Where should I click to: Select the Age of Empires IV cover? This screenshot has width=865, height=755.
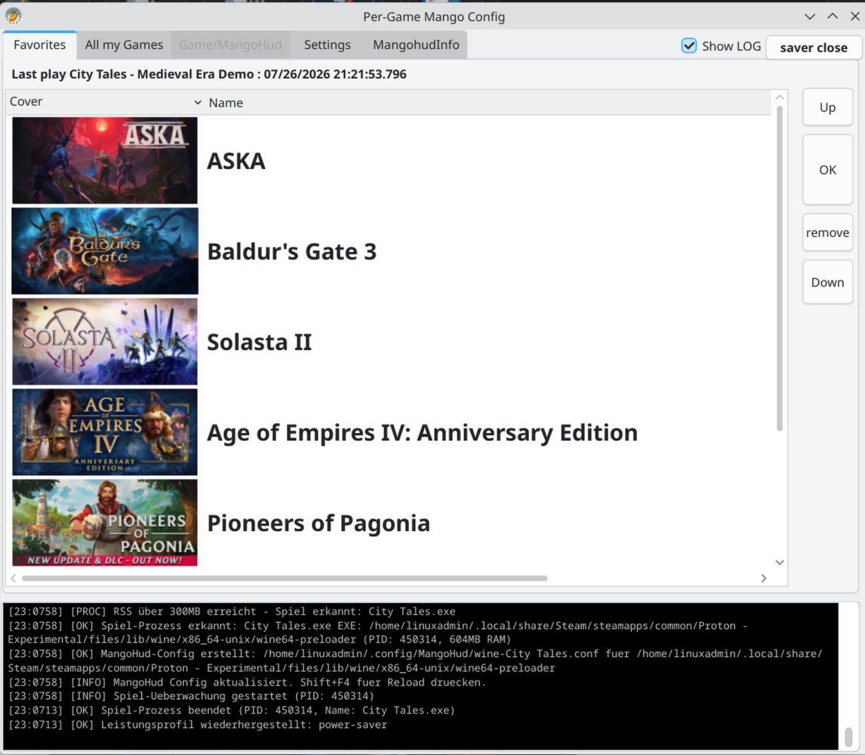pos(105,432)
